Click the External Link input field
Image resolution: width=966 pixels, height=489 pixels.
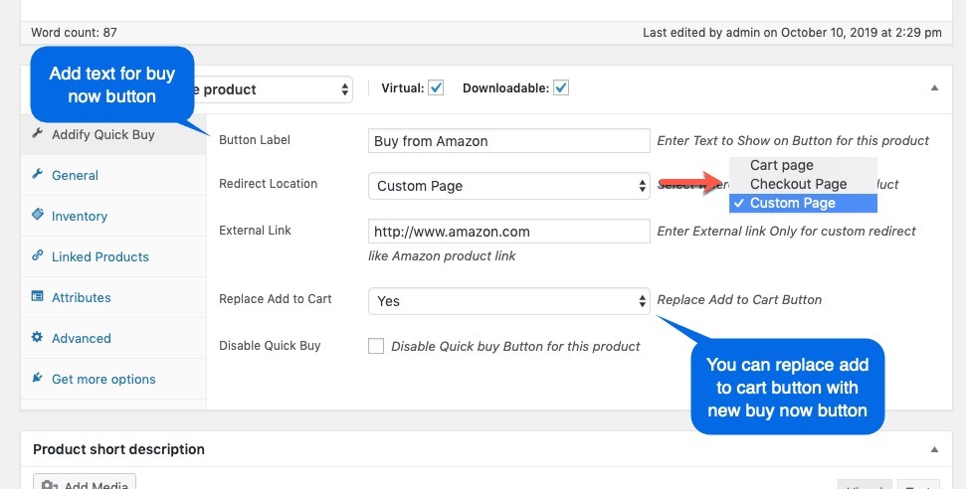(x=508, y=232)
